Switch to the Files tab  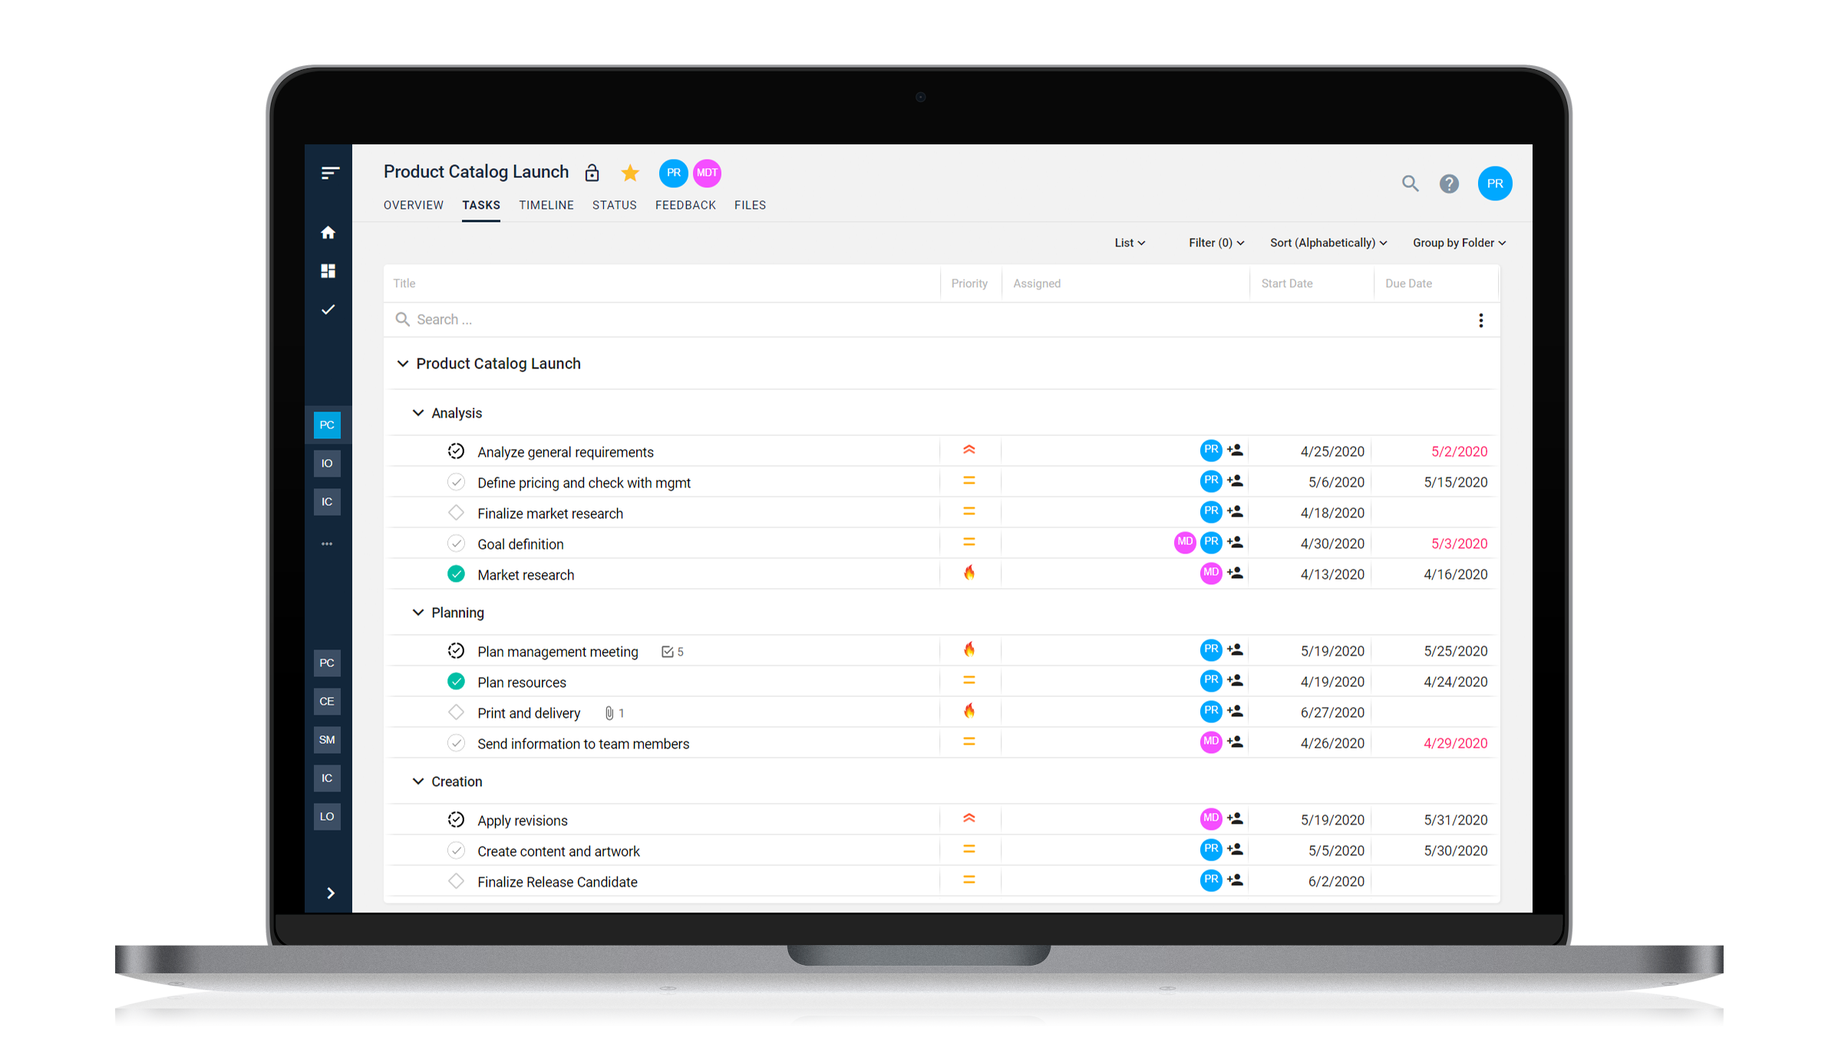(750, 205)
